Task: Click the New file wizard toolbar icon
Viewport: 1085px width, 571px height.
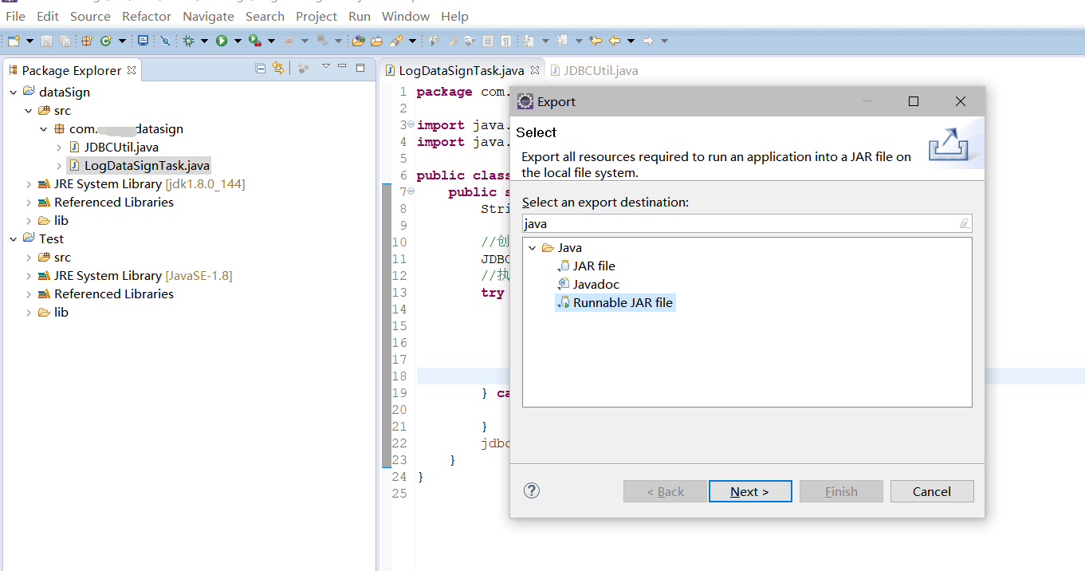Action: [14, 41]
